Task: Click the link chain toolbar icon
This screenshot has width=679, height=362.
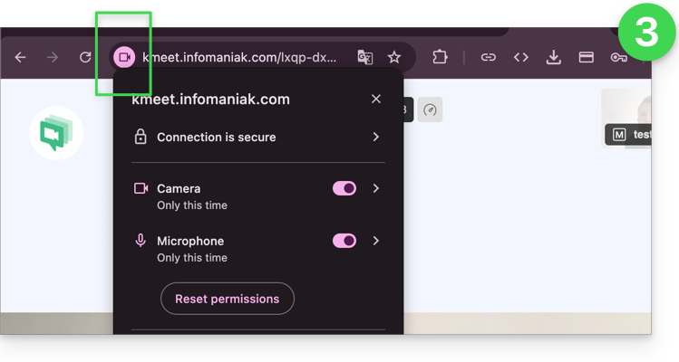Action: (488, 57)
